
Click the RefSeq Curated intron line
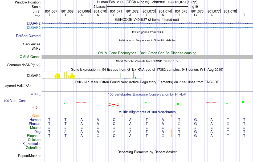click(147, 36)
